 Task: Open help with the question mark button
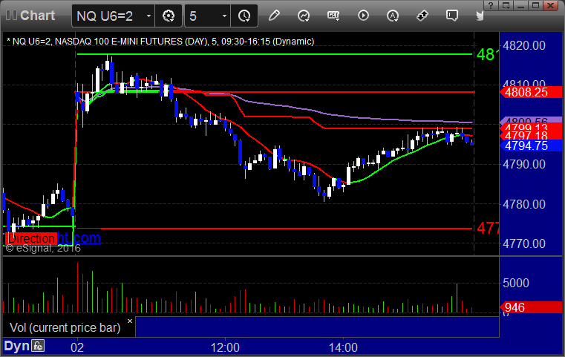pyautogui.click(x=491, y=5)
